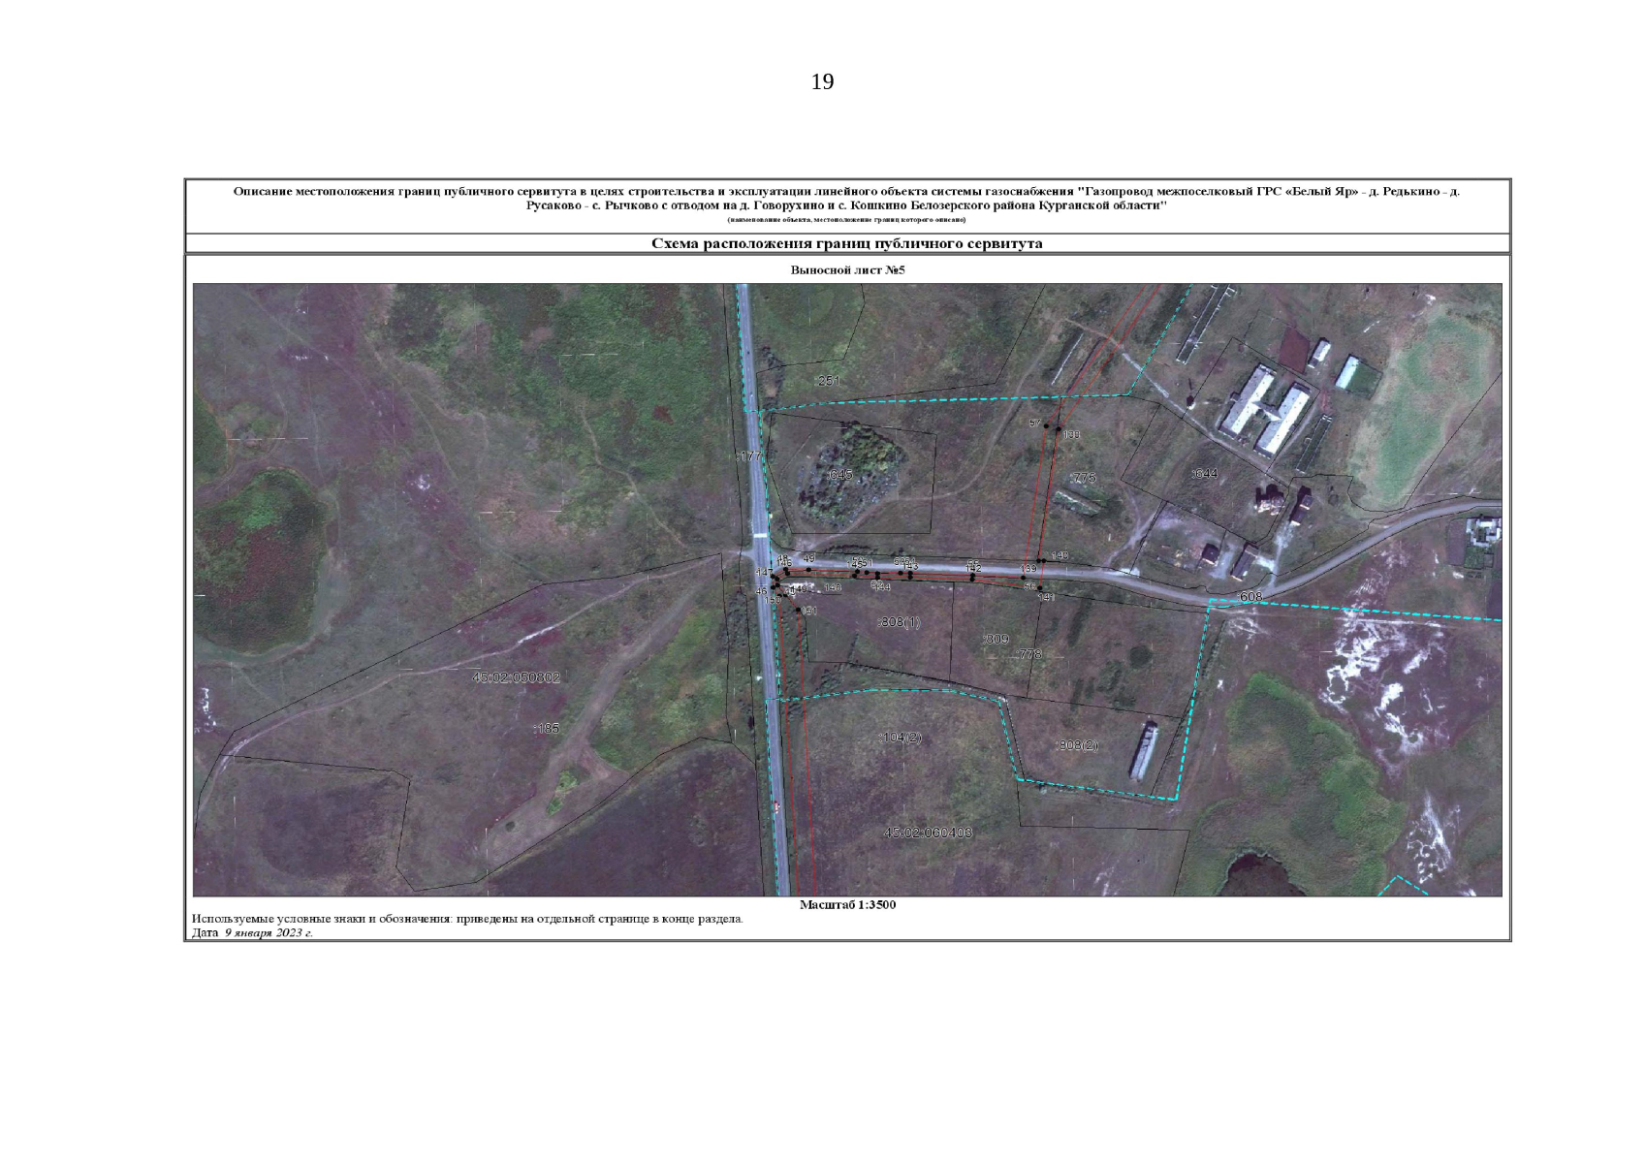Click parcel label ':185'
This screenshot has width=1645, height=1163.
click(x=546, y=727)
